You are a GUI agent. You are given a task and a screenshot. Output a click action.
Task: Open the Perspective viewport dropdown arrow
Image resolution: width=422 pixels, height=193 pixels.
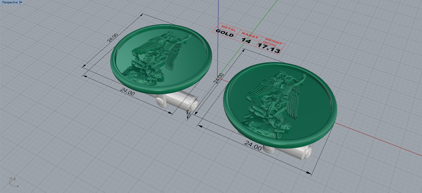[x=21, y=2]
